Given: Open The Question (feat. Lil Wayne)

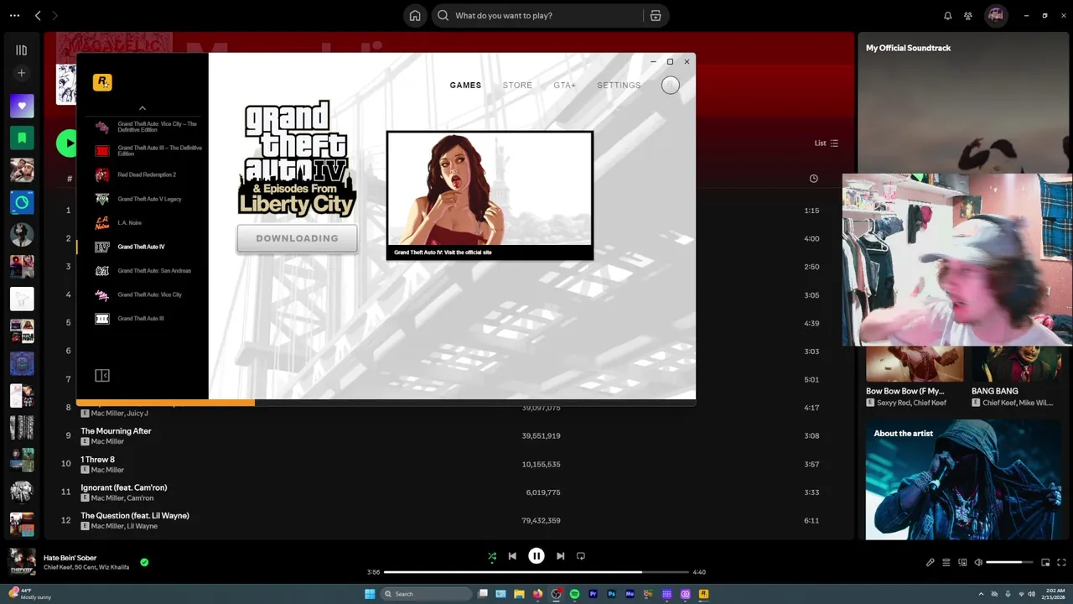Looking at the screenshot, I should [135, 516].
